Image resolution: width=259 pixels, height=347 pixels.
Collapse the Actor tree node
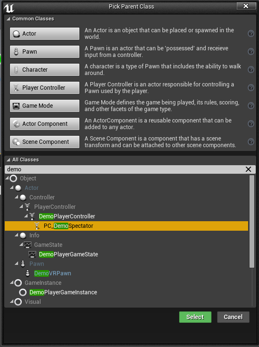click(12, 188)
